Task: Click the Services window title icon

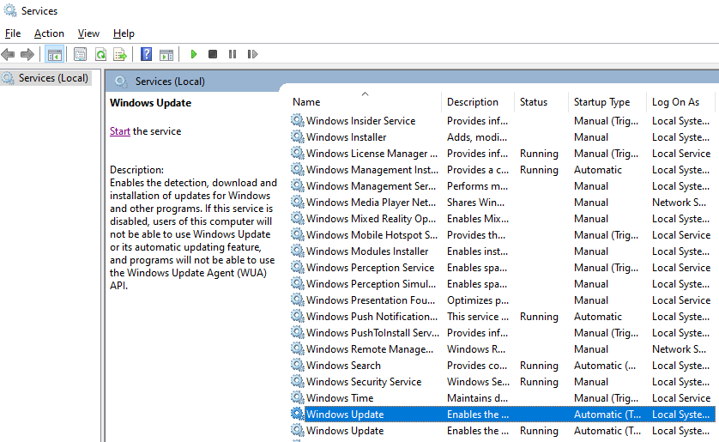Action: pyautogui.click(x=10, y=10)
